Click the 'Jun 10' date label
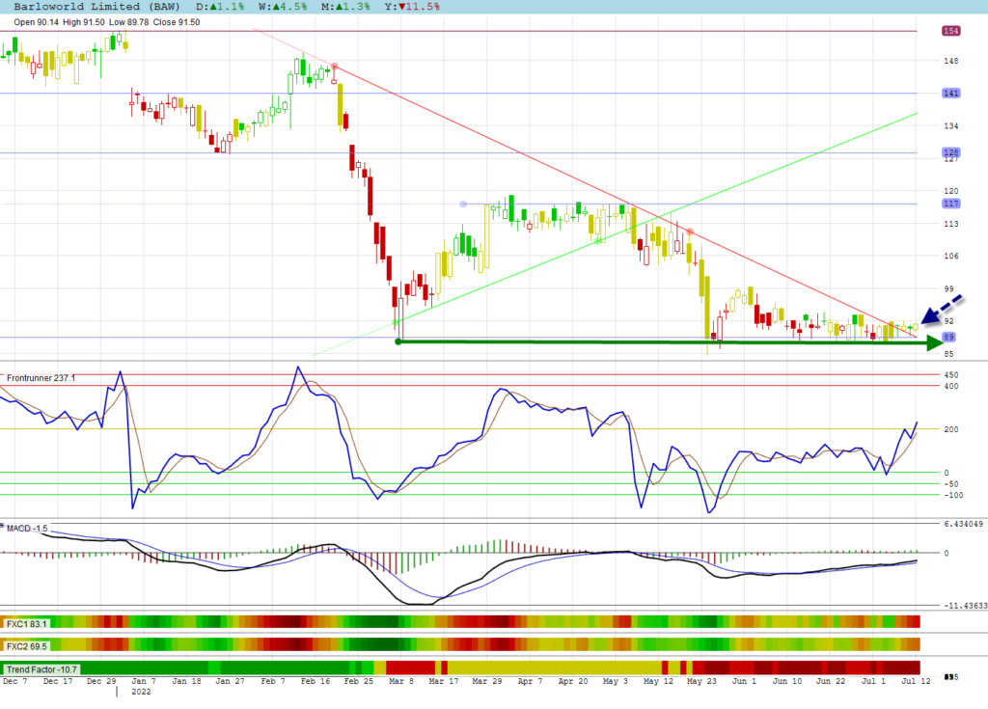This screenshot has width=988, height=709. [x=787, y=681]
